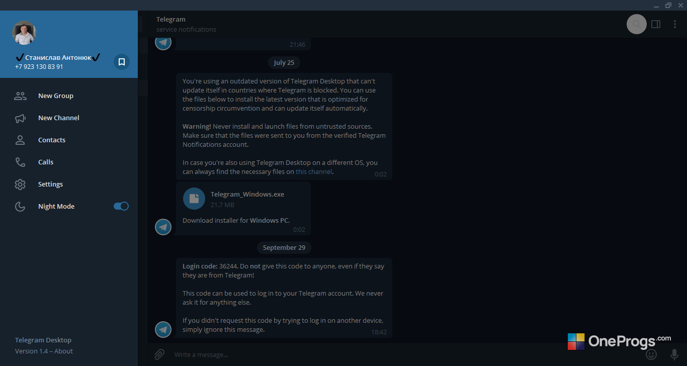Download the Telegram_Windows.exe file icon

(194, 199)
